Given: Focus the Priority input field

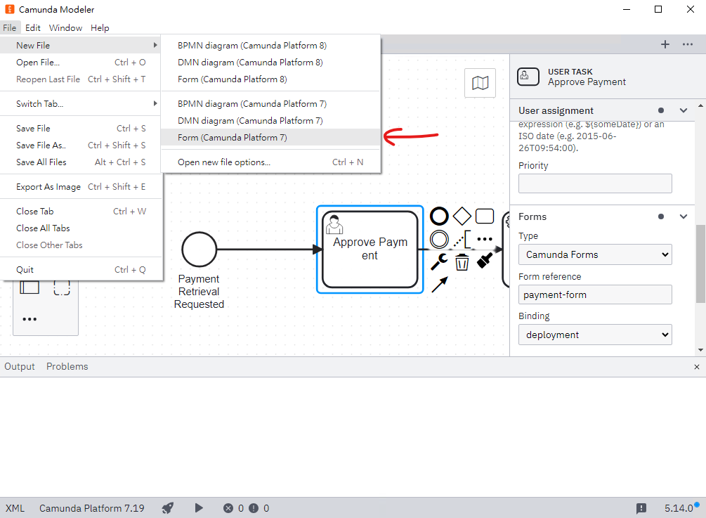Looking at the screenshot, I should click(x=595, y=183).
